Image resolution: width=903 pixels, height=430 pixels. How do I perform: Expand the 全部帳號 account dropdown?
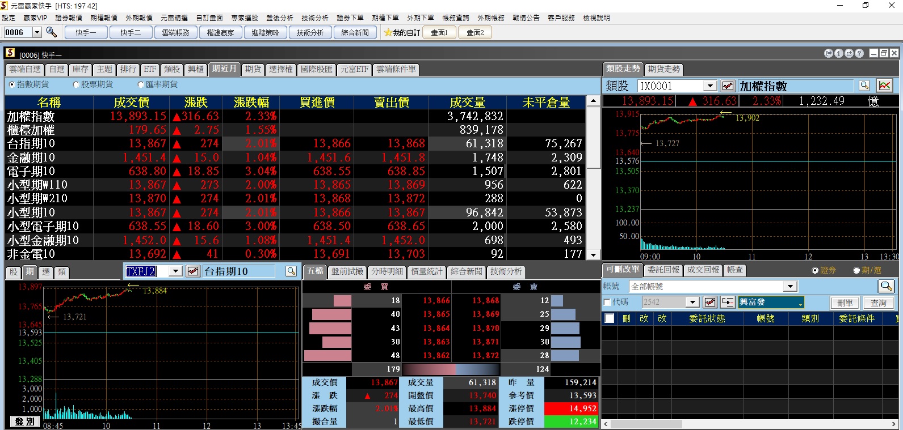[x=791, y=287]
